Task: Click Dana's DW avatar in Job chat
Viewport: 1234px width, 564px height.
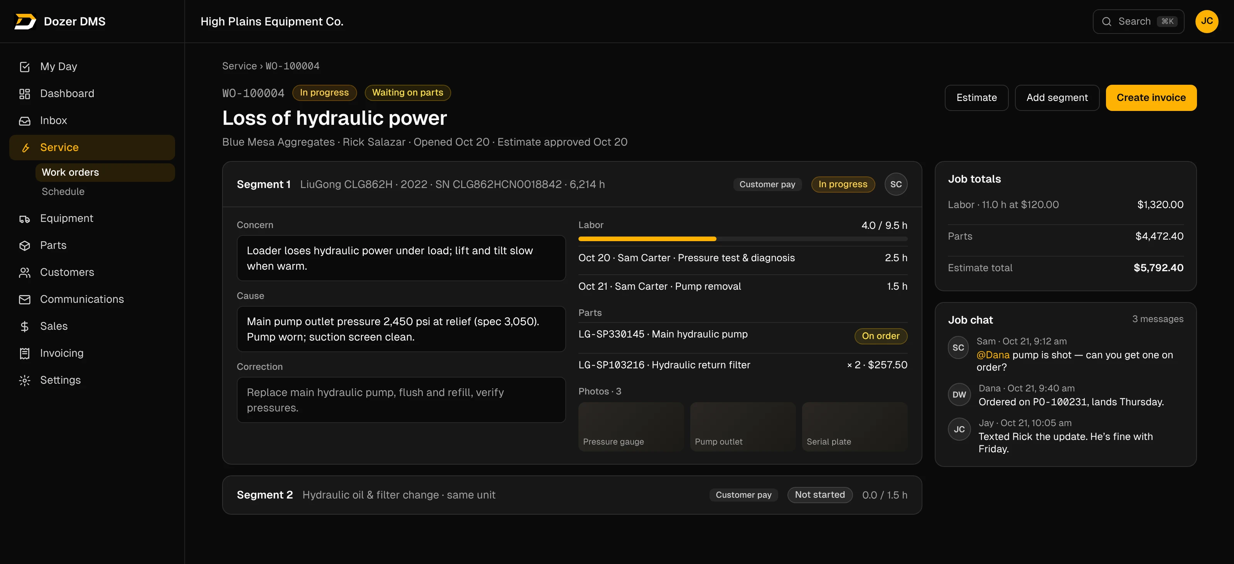Action: point(959,394)
